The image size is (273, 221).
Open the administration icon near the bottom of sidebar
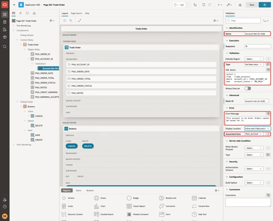coord(5,200)
